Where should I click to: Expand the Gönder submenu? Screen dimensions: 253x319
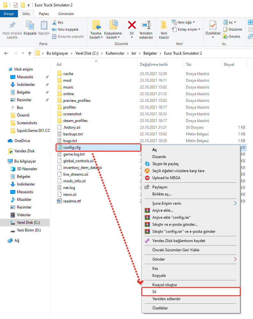[191, 259]
